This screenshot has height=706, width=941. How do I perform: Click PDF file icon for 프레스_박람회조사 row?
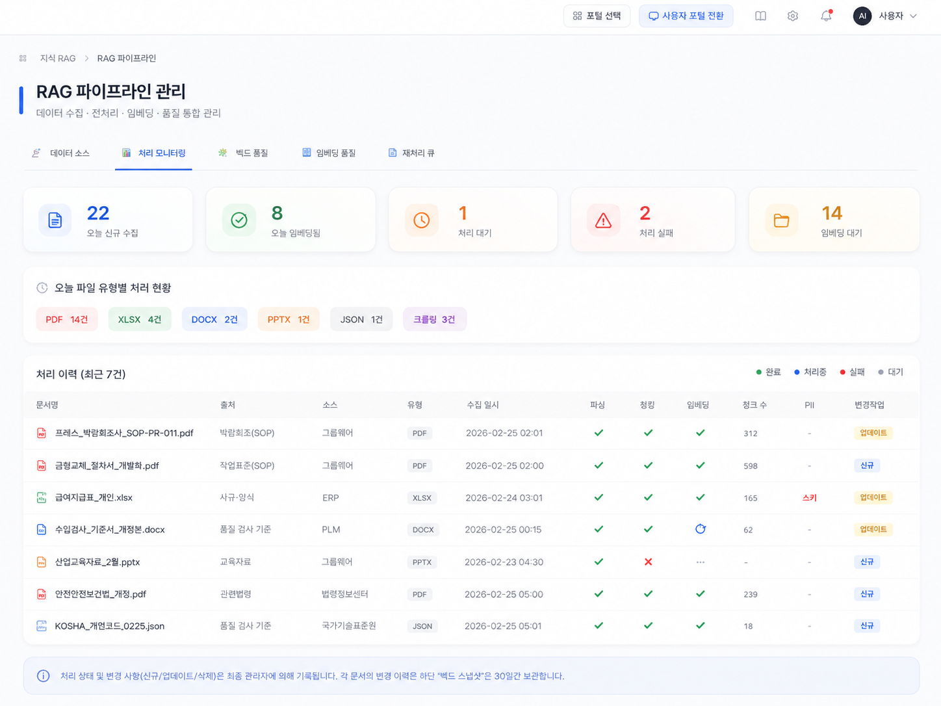pyautogui.click(x=42, y=433)
